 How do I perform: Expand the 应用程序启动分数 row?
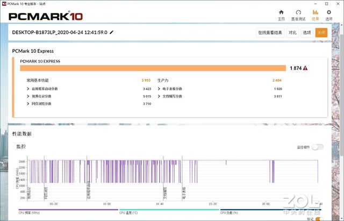coord(28,89)
